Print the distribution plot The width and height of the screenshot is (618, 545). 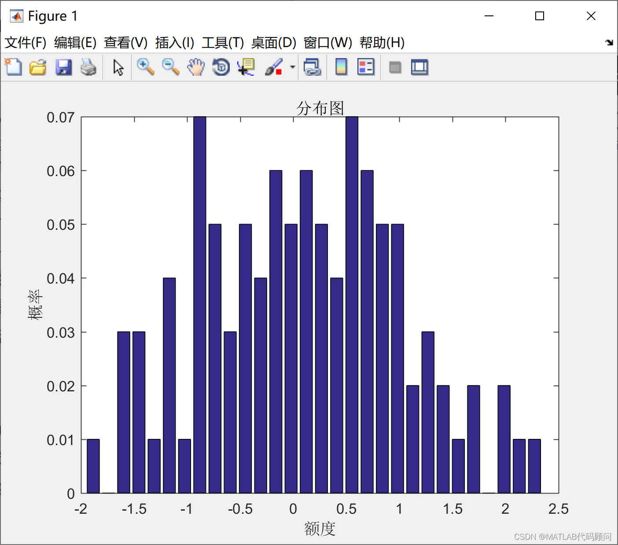click(89, 67)
